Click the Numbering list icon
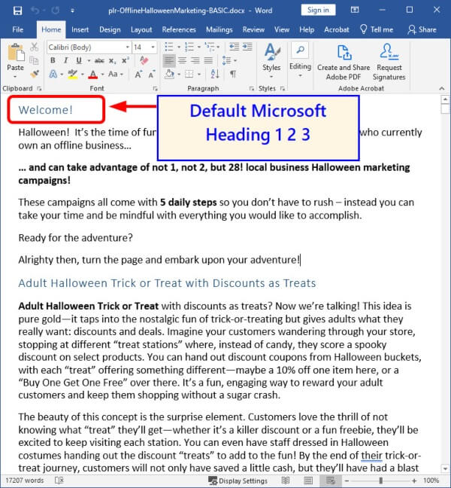Image resolution: width=451 pixels, height=488 pixels. pos(189,47)
